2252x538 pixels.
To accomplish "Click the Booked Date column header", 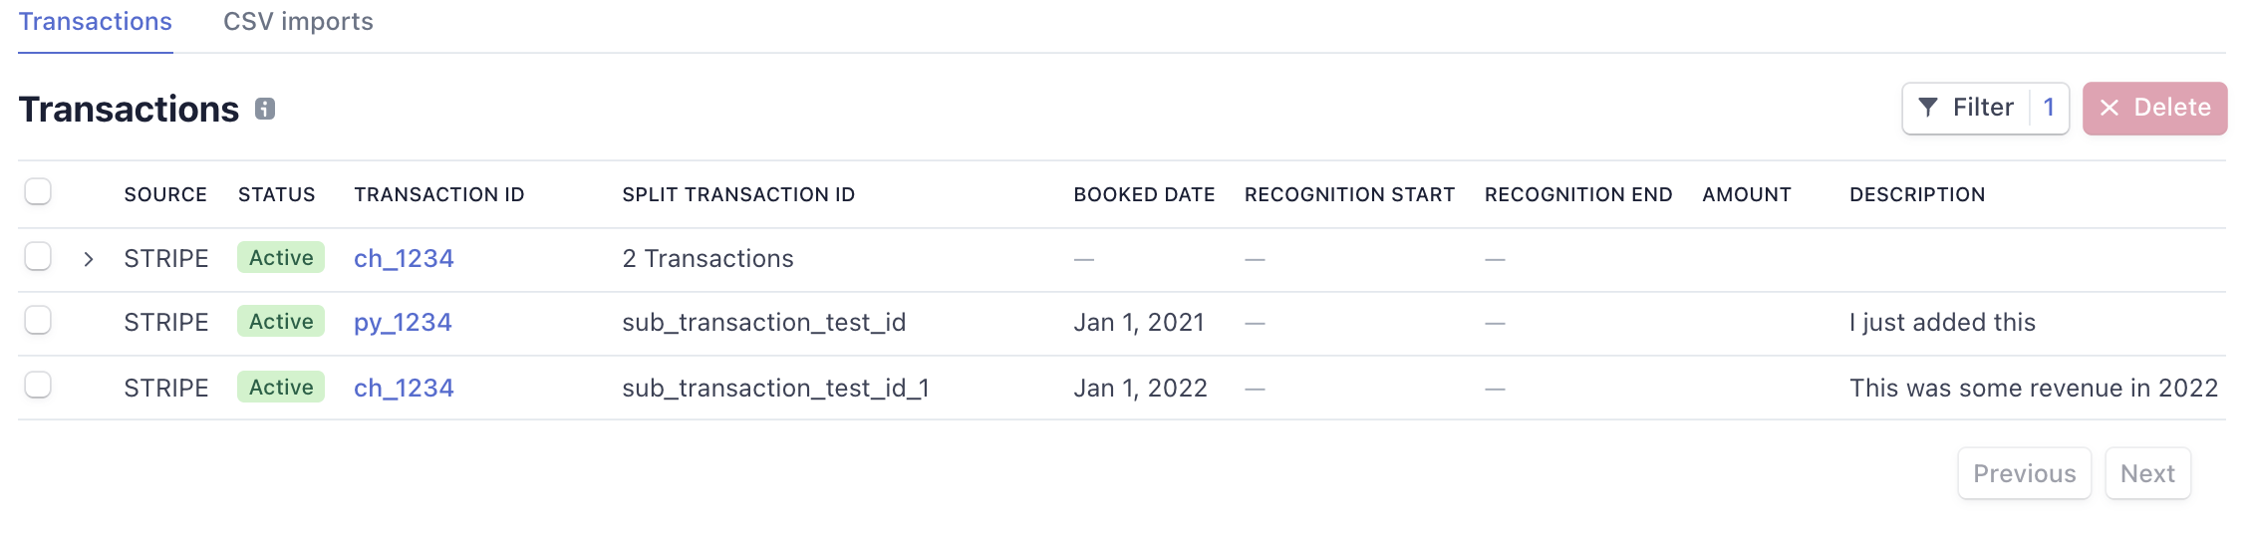I will [x=1144, y=194].
